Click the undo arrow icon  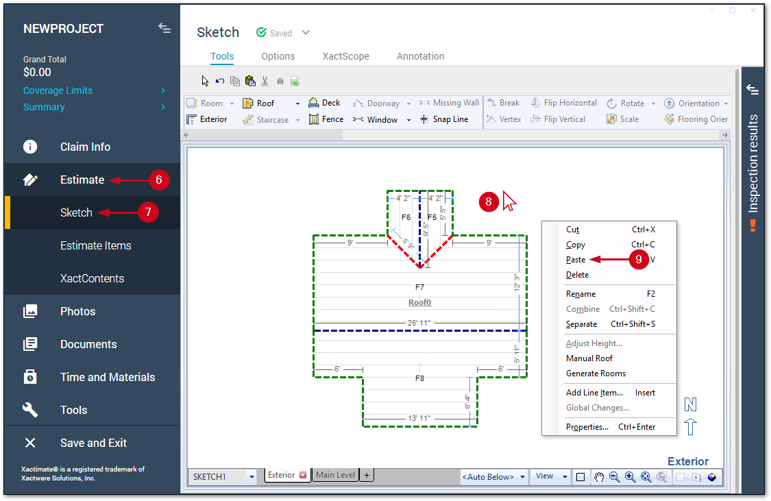[x=220, y=81]
